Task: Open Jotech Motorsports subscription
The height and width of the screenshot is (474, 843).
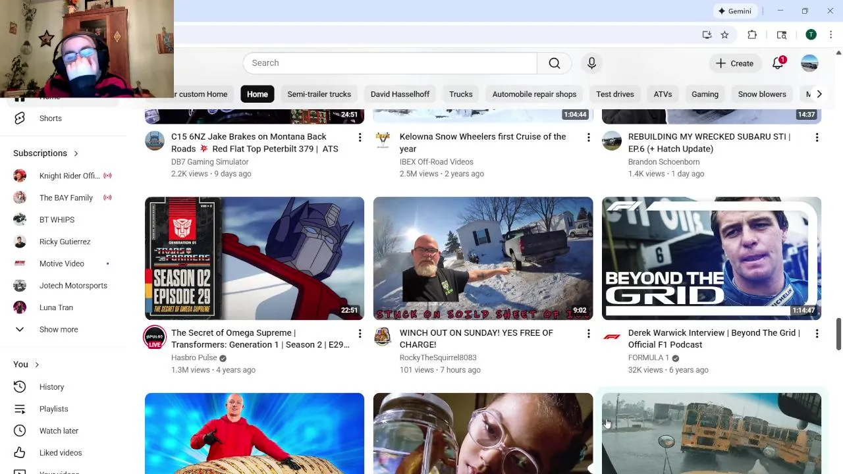Action: tap(63, 286)
